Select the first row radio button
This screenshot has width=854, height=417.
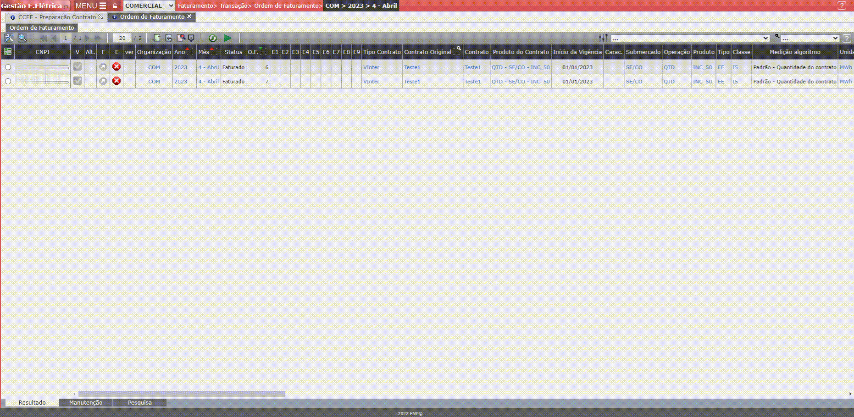click(x=8, y=67)
